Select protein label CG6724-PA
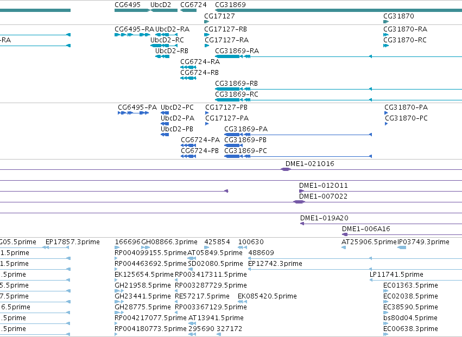 pyautogui.click(x=200, y=140)
